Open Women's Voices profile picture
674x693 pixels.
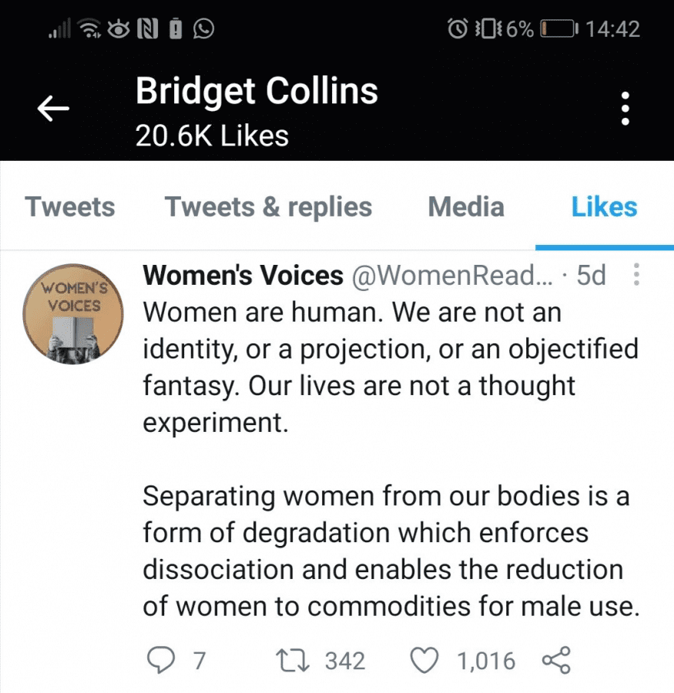(73, 314)
